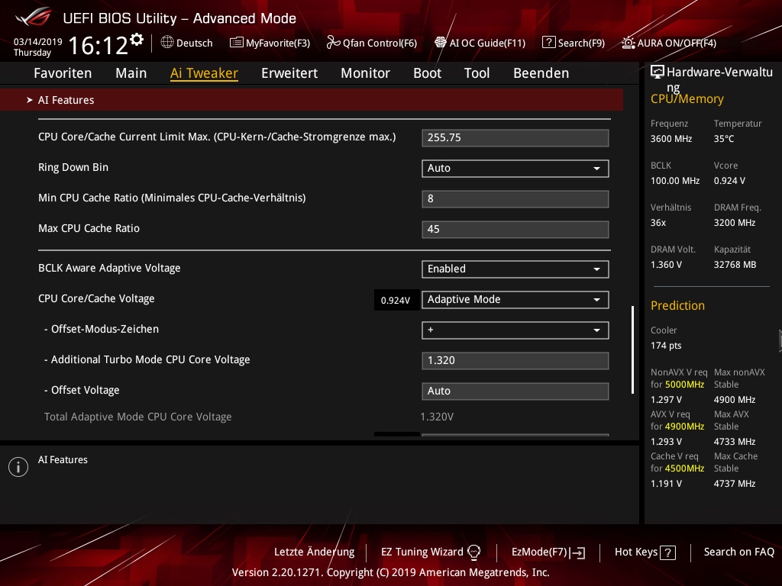Click the globe language icon
Image resolution: width=782 pixels, height=586 pixels.
(x=167, y=43)
